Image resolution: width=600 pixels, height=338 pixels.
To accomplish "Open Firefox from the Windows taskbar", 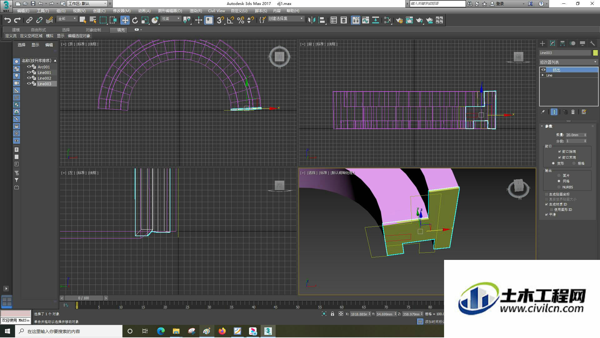I will click(222, 331).
